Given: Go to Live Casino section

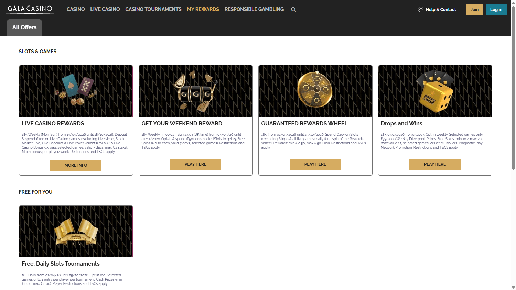Looking at the screenshot, I should (105, 9).
